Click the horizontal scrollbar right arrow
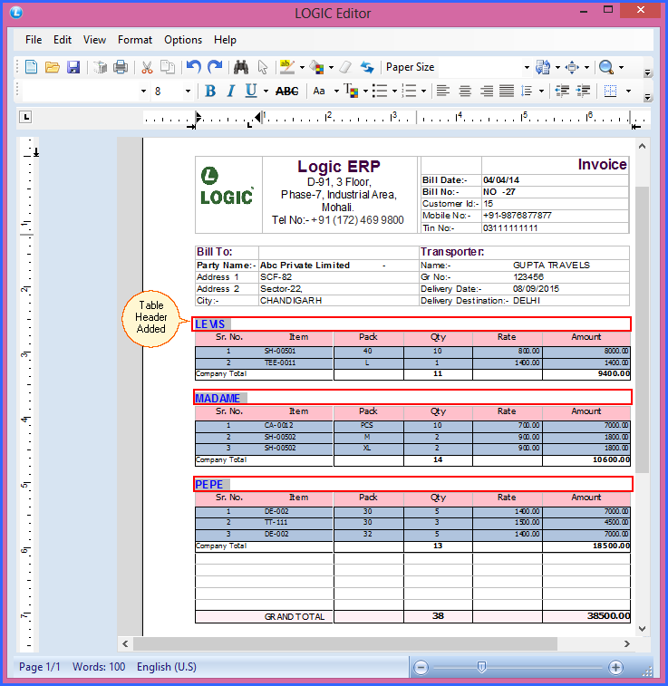The image size is (668, 686). [627, 643]
